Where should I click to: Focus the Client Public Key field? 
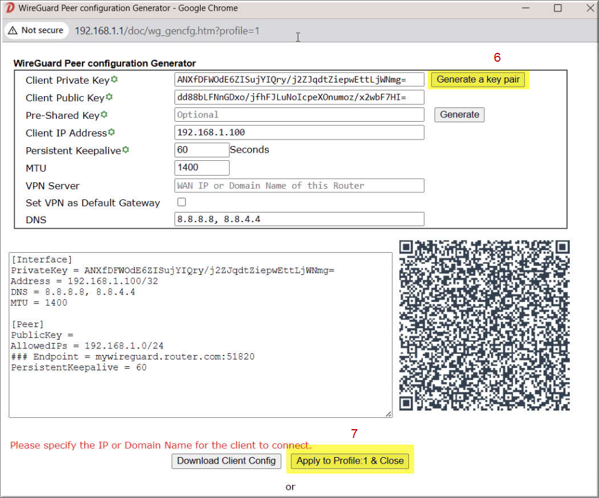[x=299, y=97]
